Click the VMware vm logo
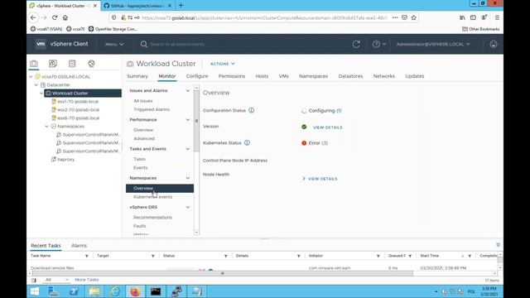530x298 pixels. click(41, 44)
